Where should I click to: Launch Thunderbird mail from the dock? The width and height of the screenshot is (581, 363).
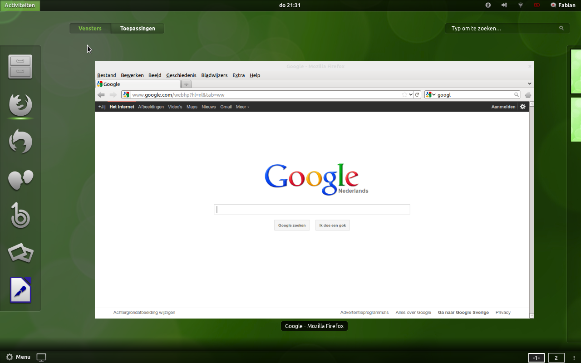click(x=20, y=142)
